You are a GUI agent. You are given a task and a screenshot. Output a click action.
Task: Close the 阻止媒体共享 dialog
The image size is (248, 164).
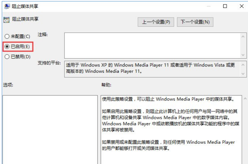(x=241, y=6)
